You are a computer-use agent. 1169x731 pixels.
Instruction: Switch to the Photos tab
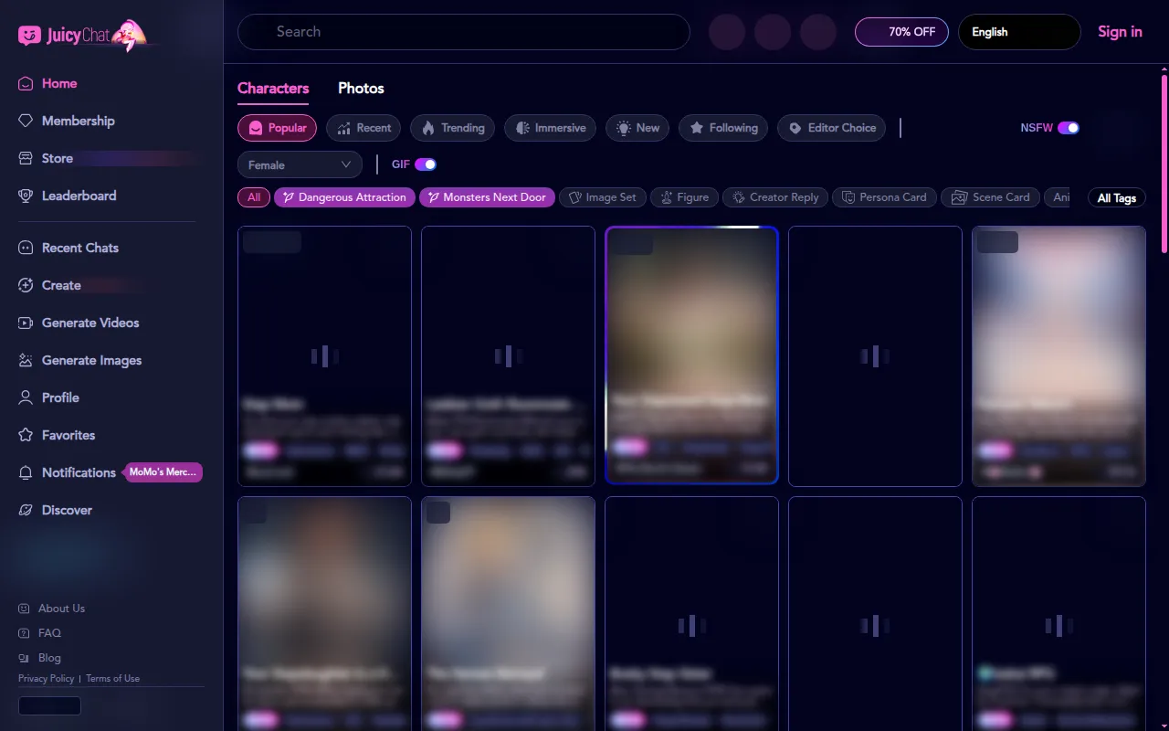pyautogui.click(x=361, y=89)
